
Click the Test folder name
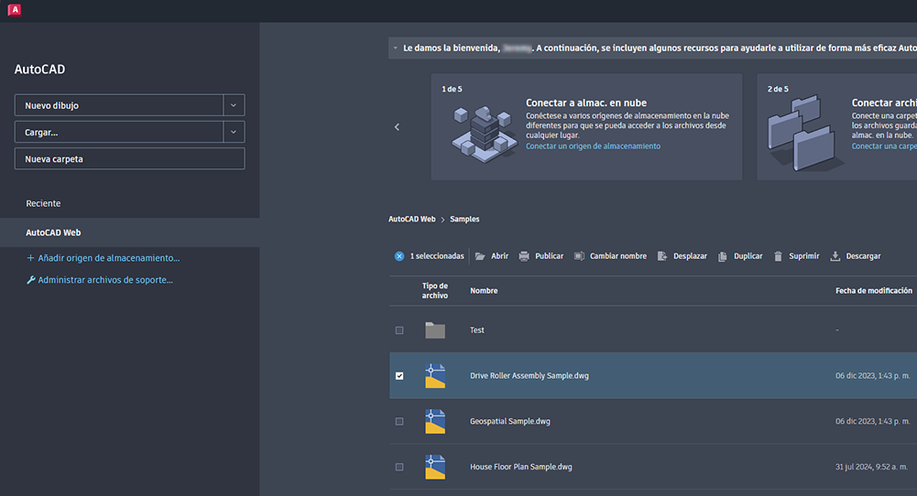(477, 330)
